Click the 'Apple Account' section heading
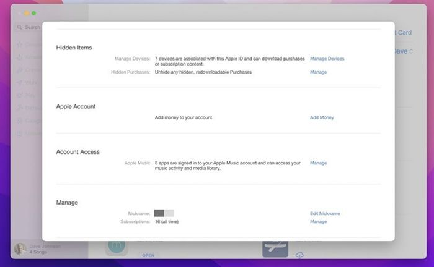The image size is (434, 267). pos(76,106)
